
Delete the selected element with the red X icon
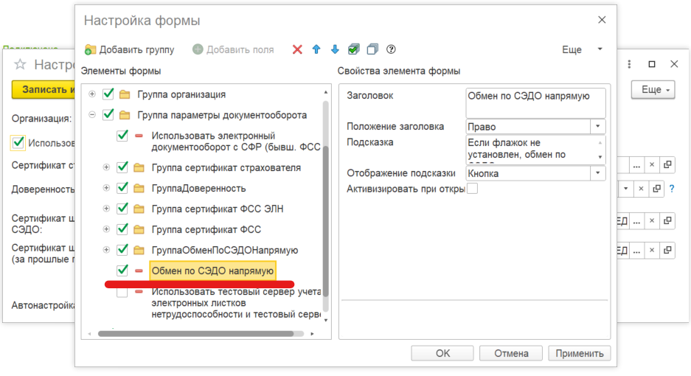pyautogui.click(x=297, y=49)
